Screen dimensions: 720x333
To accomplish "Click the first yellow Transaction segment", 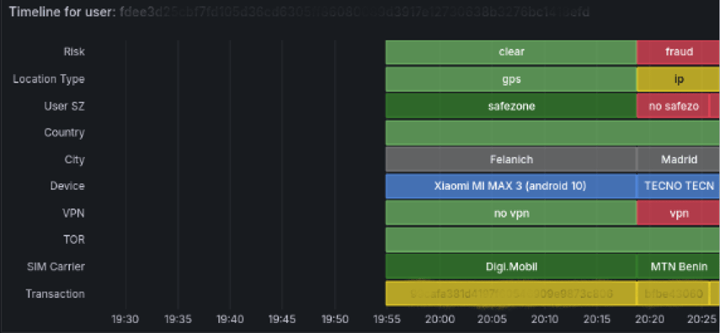I will (511, 293).
